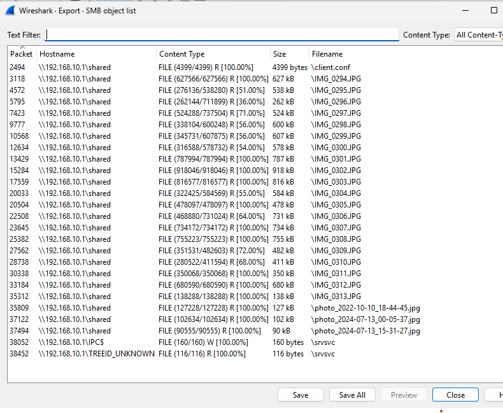This screenshot has height=413, width=503.
Task: Select the \IMG_0305.JPG filename
Action: click(x=336, y=205)
